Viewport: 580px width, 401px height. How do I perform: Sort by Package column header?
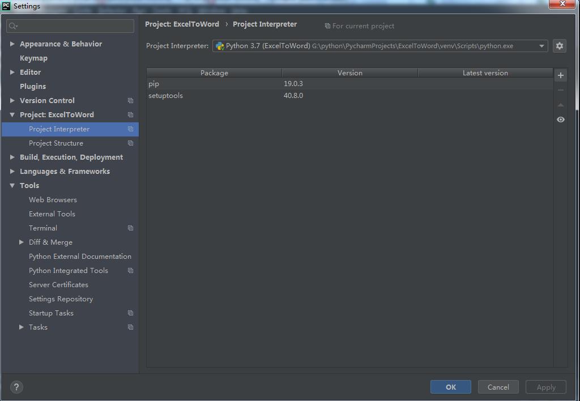click(214, 73)
